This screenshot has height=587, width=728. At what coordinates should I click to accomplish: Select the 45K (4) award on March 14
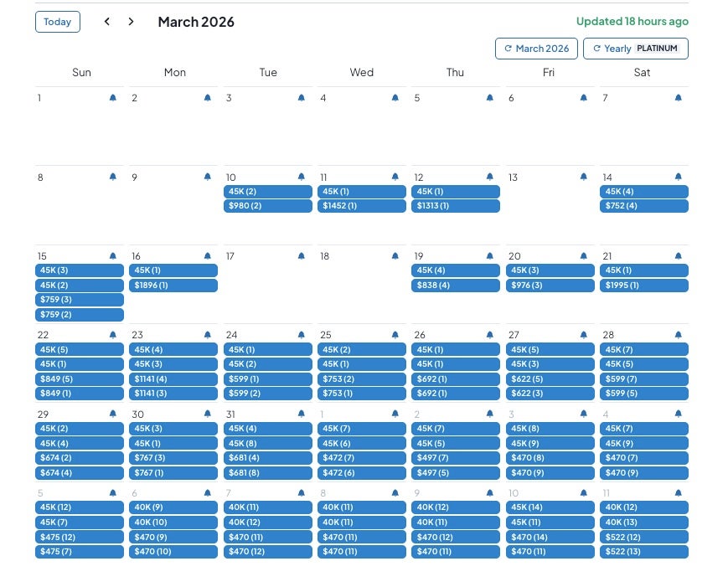click(x=643, y=192)
